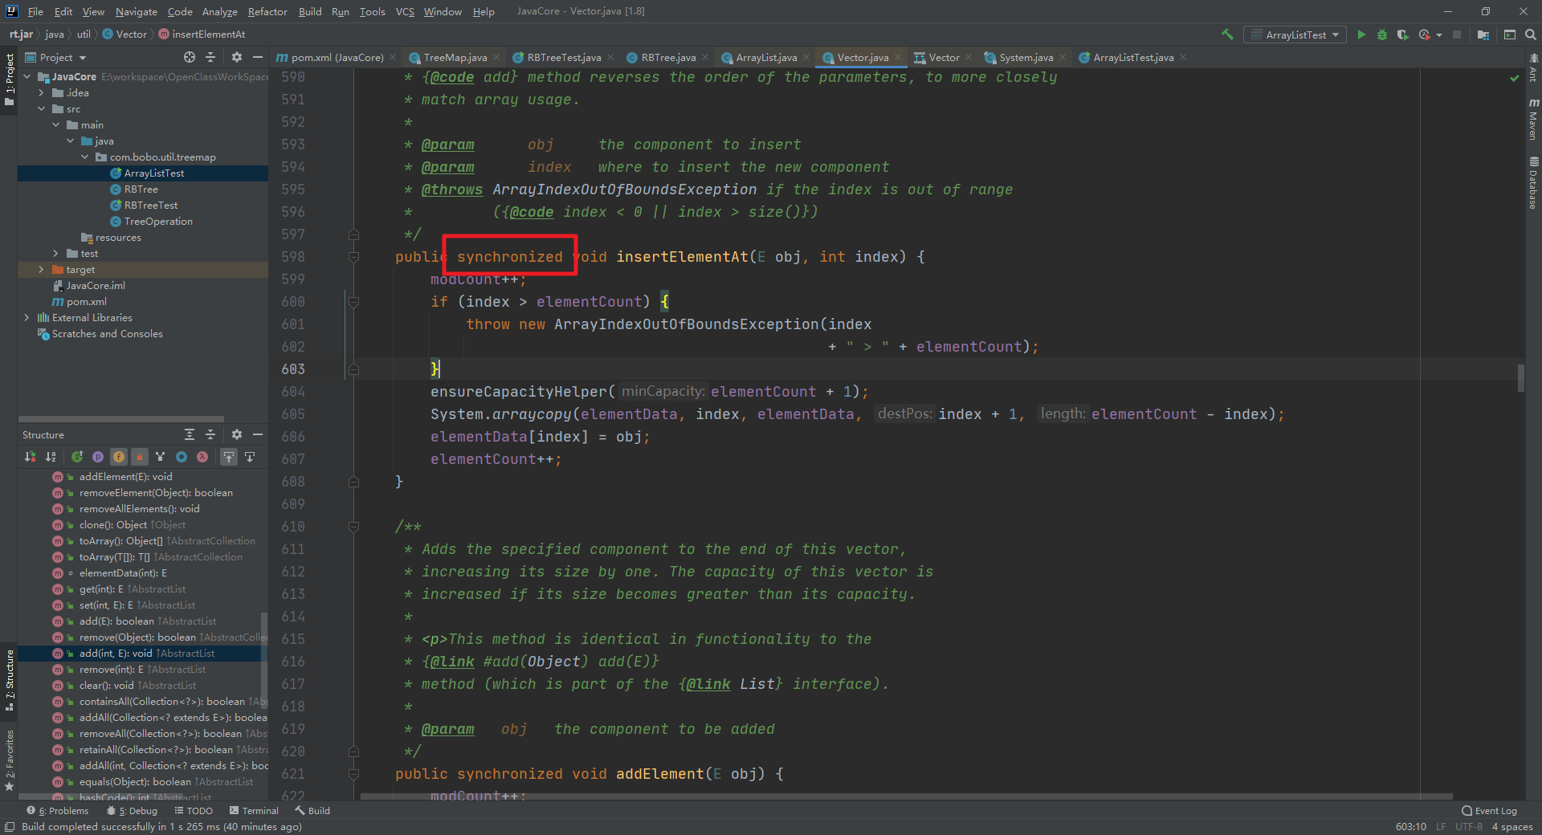
Task: Collapse the src folder
Action: 42,109
